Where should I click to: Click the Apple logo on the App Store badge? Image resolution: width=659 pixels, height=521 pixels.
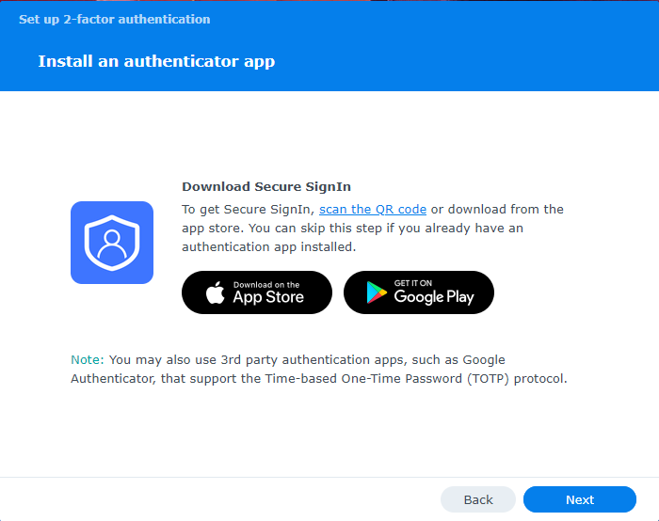click(x=217, y=293)
